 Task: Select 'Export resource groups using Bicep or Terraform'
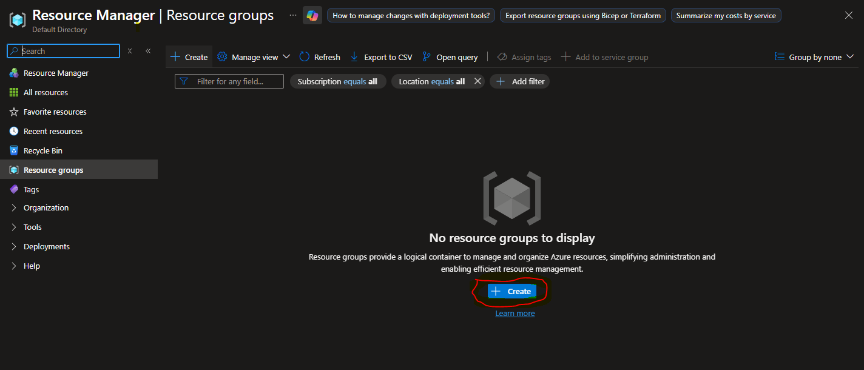pyautogui.click(x=583, y=16)
